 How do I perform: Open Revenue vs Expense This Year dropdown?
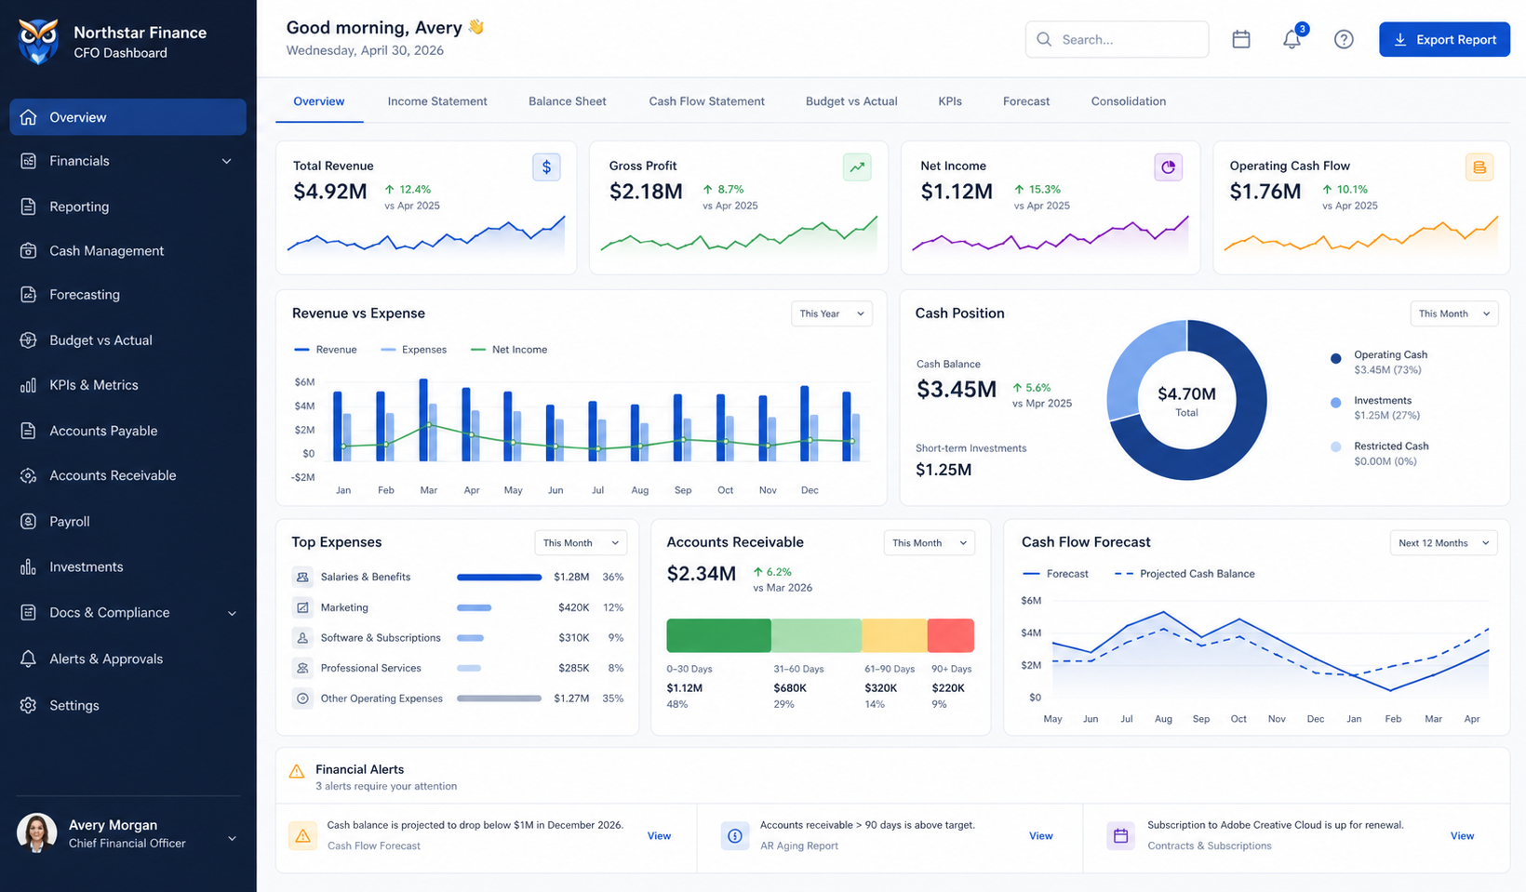pyautogui.click(x=832, y=313)
